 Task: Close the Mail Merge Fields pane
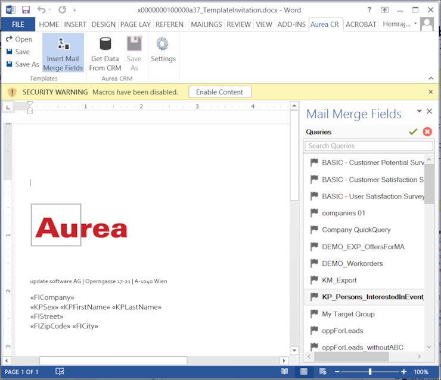click(x=430, y=111)
